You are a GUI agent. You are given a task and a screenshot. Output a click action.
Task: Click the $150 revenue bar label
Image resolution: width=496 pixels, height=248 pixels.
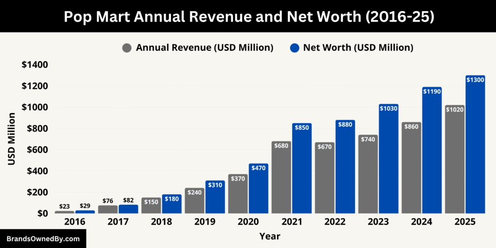click(x=152, y=202)
